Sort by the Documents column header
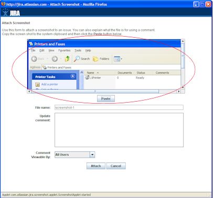This screenshot has width=213, height=198. pyautogui.click(x=125, y=73)
